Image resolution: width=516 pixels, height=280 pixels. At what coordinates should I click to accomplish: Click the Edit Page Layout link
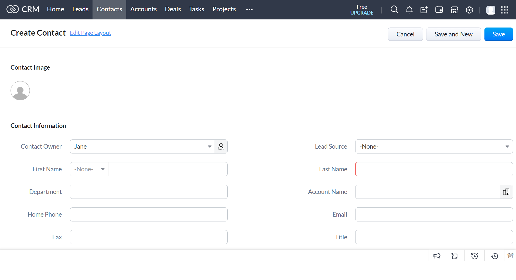(x=90, y=33)
